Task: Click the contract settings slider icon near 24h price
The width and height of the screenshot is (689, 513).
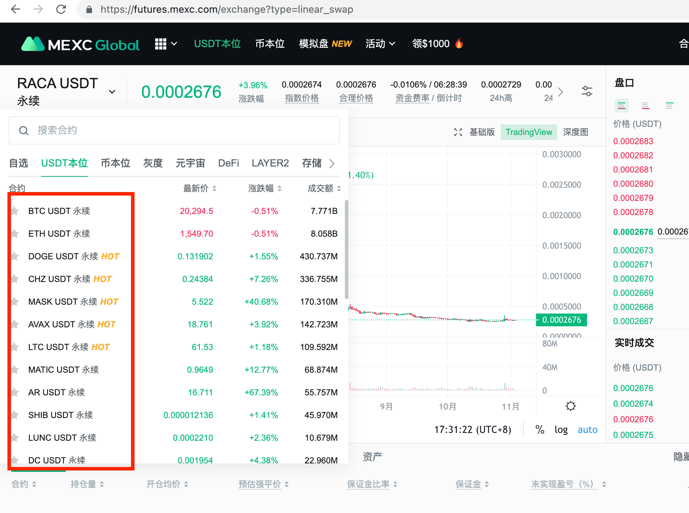Action: point(587,91)
